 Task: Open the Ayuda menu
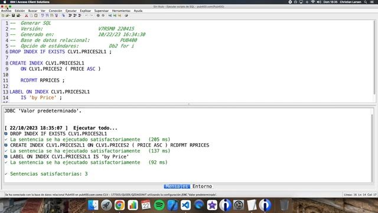tap(138, 11)
